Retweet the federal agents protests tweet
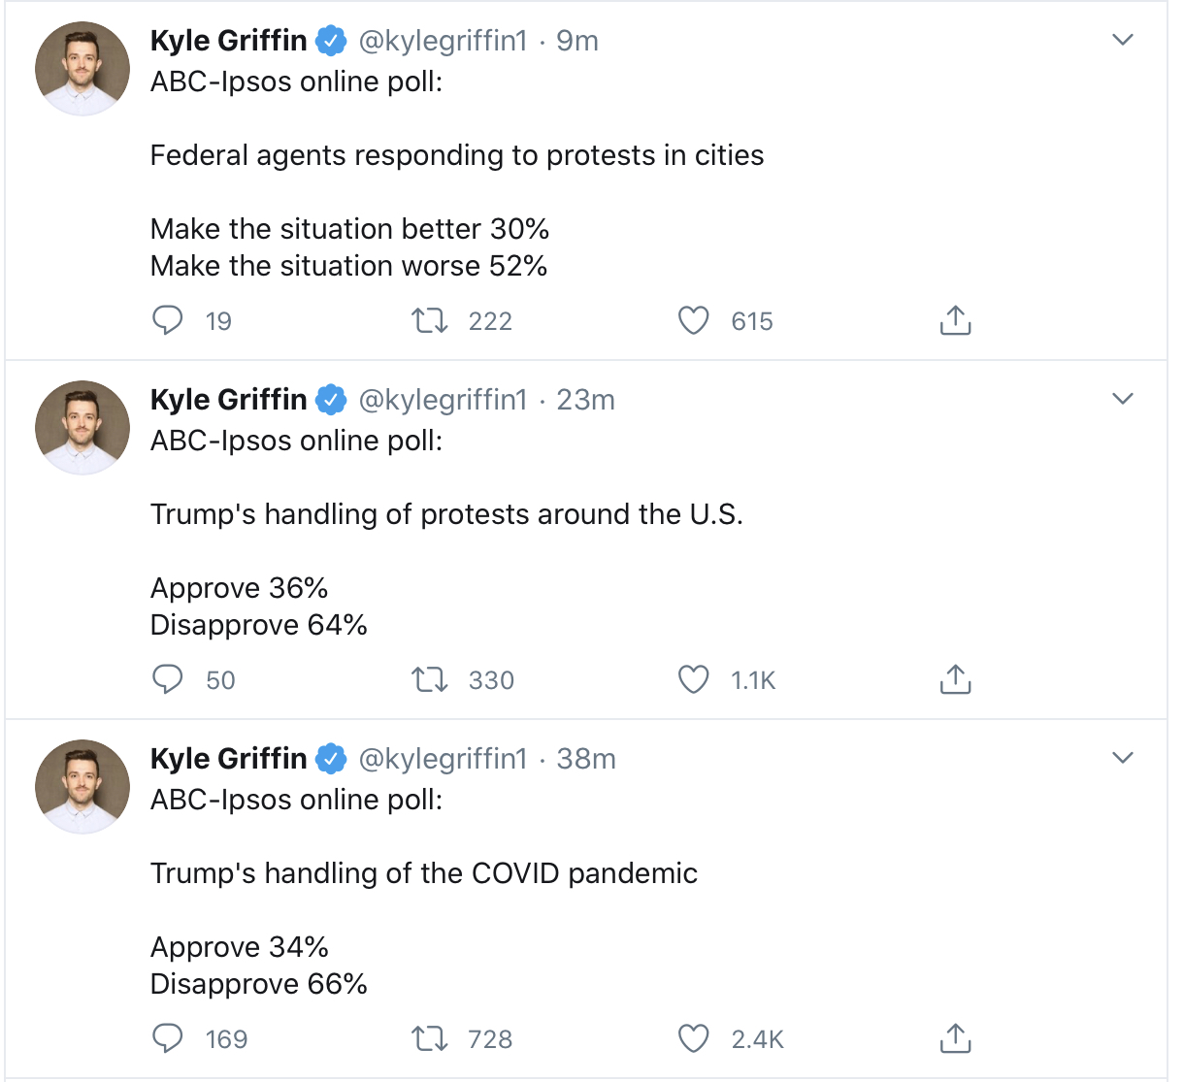Viewport: 1184px width, 1082px height. click(430, 320)
